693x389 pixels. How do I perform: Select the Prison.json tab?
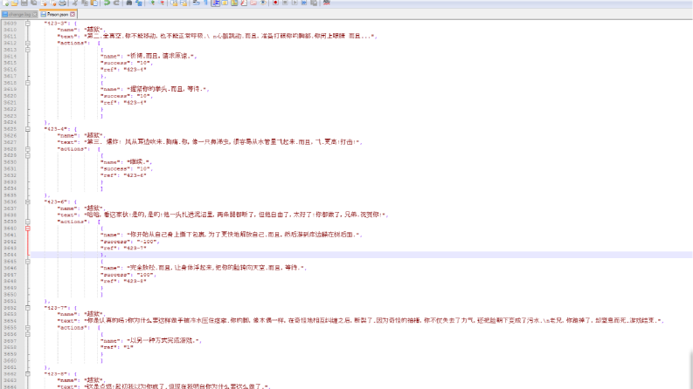(x=58, y=15)
